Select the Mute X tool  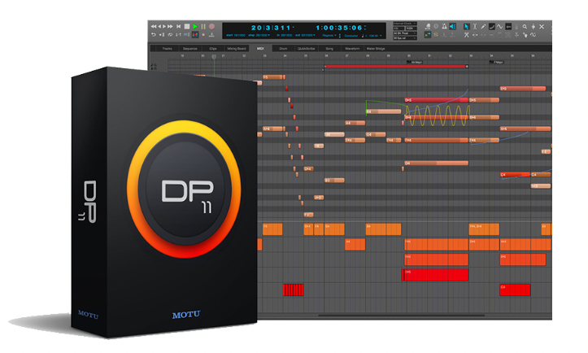click(x=542, y=26)
